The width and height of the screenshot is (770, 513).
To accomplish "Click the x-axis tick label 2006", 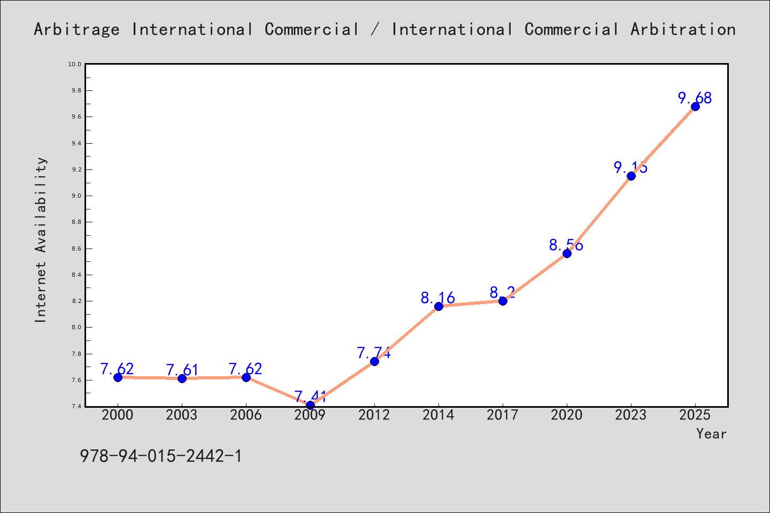I will (246, 415).
